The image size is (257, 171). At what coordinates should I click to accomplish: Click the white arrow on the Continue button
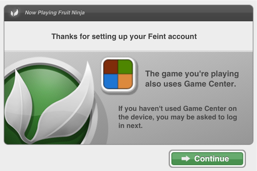(185, 159)
